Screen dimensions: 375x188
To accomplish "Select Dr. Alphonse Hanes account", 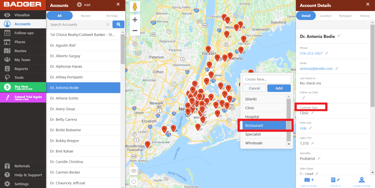I will point(83,67).
